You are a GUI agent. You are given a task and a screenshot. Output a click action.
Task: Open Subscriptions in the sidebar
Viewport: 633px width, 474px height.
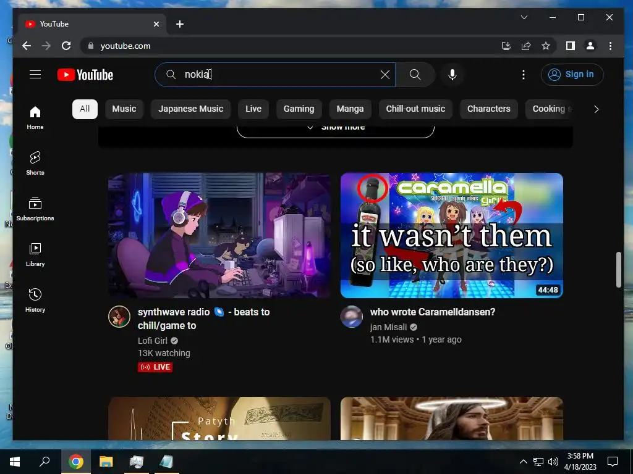point(35,209)
